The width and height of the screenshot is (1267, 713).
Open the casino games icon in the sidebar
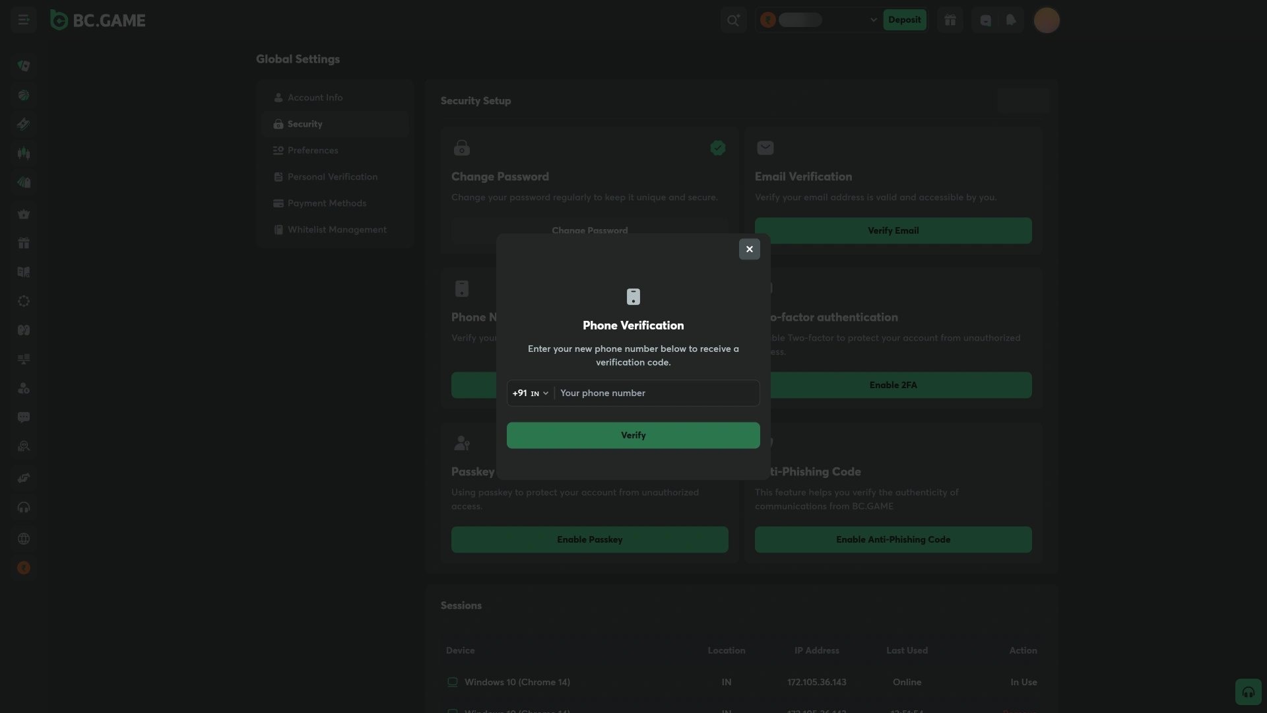pyautogui.click(x=24, y=66)
